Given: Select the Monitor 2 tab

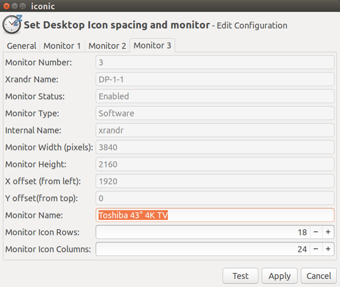Looking at the screenshot, I should [107, 46].
